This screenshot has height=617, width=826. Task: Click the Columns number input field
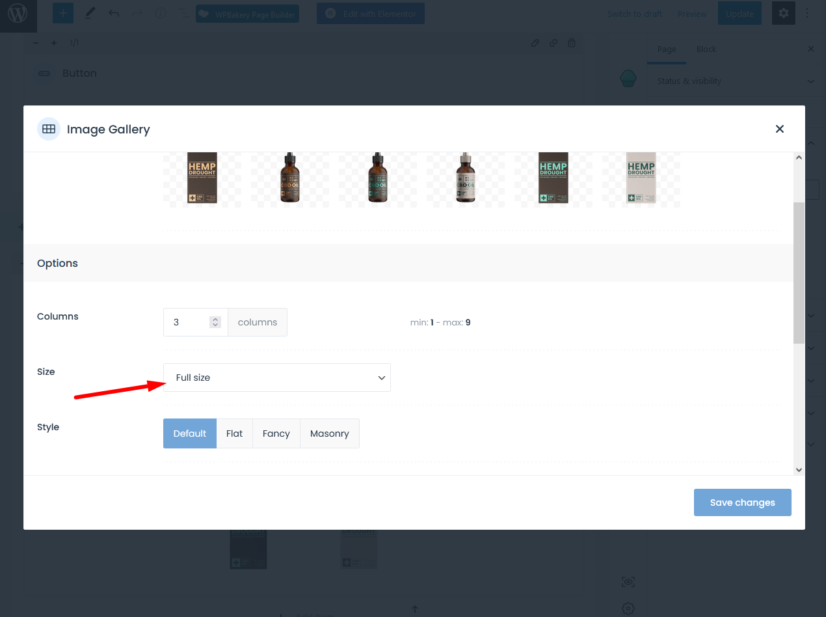click(x=196, y=322)
